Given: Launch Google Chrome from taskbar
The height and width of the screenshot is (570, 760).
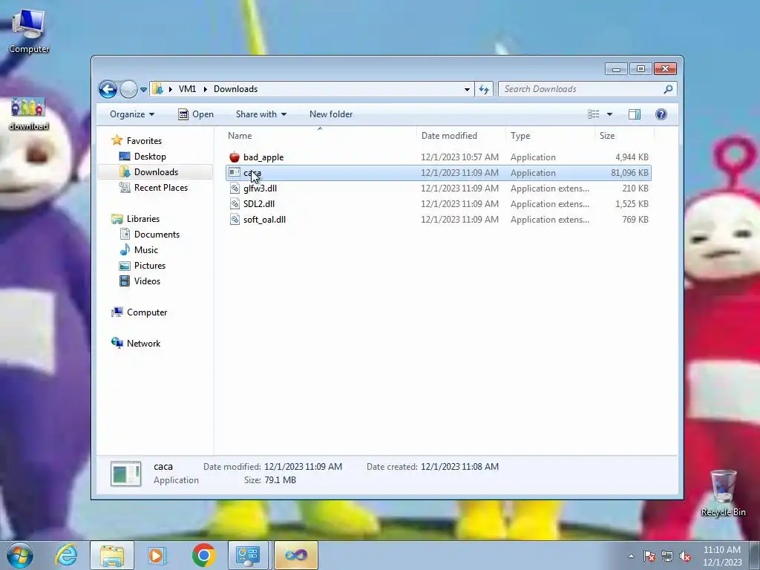Looking at the screenshot, I should pyautogui.click(x=203, y=555).
